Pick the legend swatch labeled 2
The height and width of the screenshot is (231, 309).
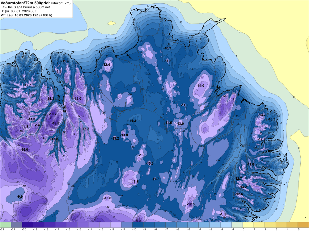click(270, 225)
